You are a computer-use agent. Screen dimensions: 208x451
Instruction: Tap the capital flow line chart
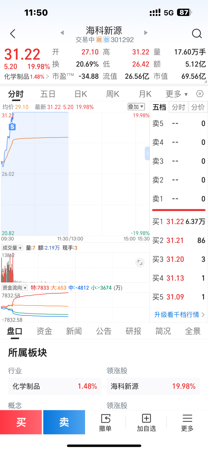[x=75, y=307]
